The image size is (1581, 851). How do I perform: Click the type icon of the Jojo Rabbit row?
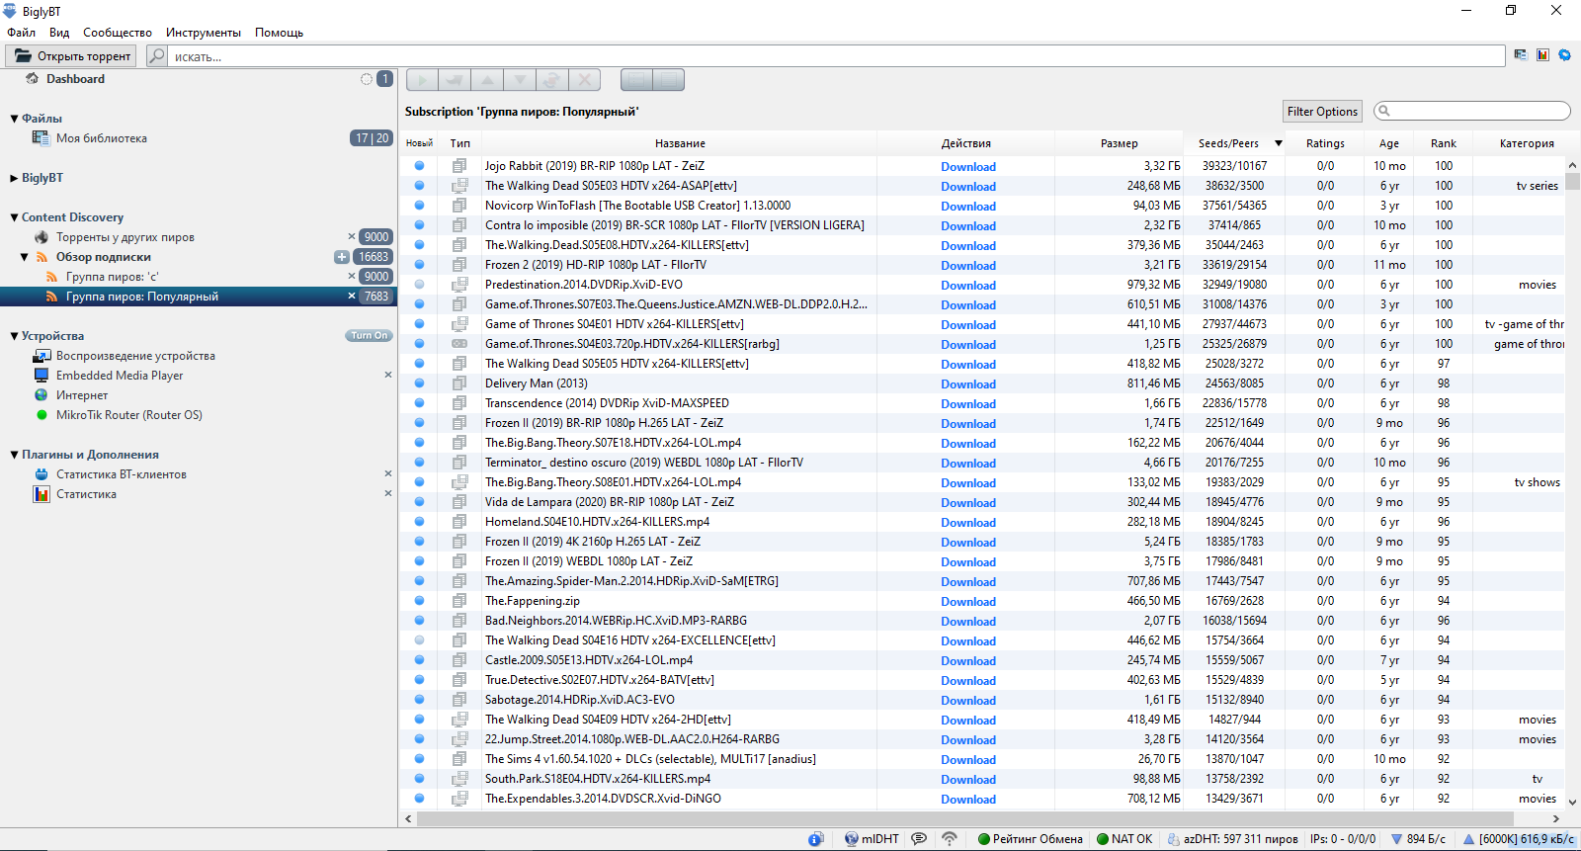459,166
